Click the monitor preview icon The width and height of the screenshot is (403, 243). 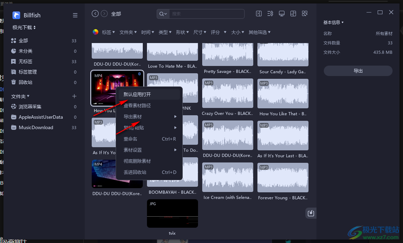(x=281, y=13)
